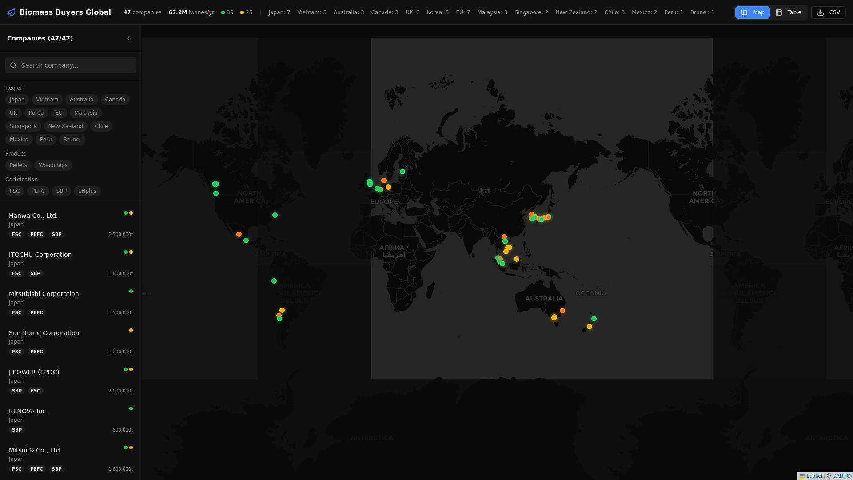Click orange marker in northwestern Mexico

point(239,234)
